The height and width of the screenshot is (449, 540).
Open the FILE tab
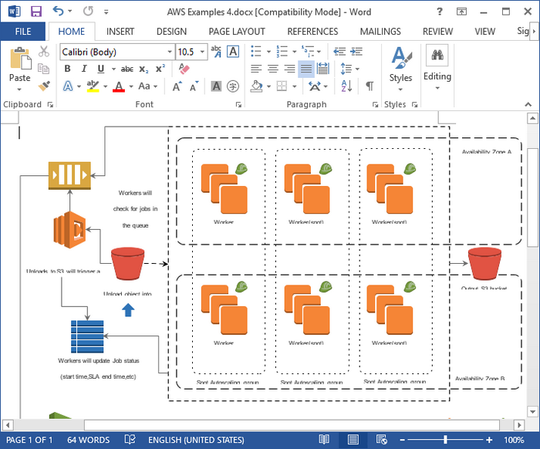pos(22,32)
